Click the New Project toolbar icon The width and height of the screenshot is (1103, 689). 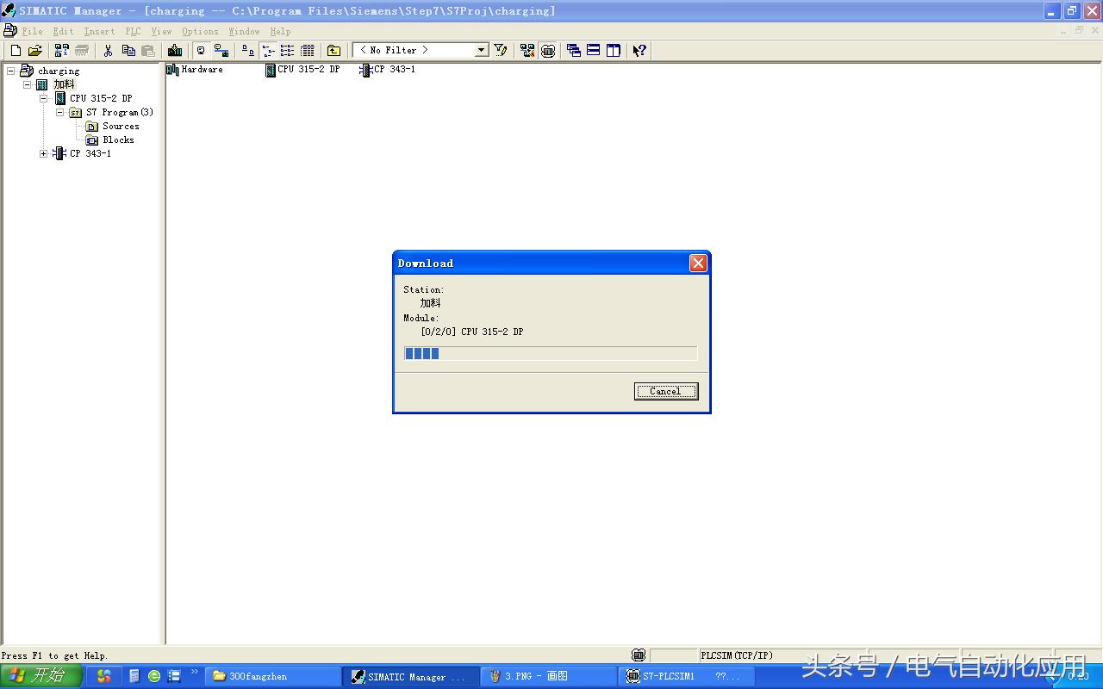16,51
